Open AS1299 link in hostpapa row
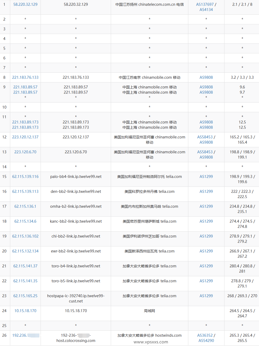This screenshot has width=259, height=349. coord(206,296)
